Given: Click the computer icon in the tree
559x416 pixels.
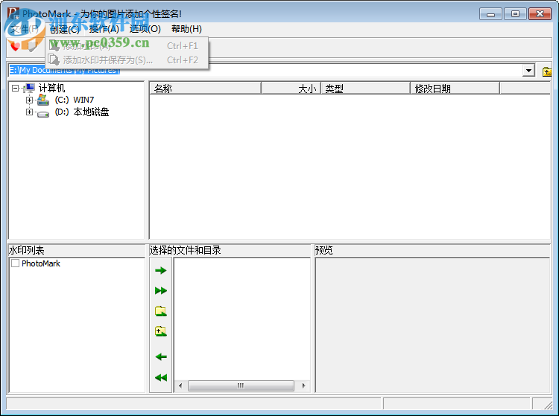Looking at the screenshot, I should click(29, 88).
